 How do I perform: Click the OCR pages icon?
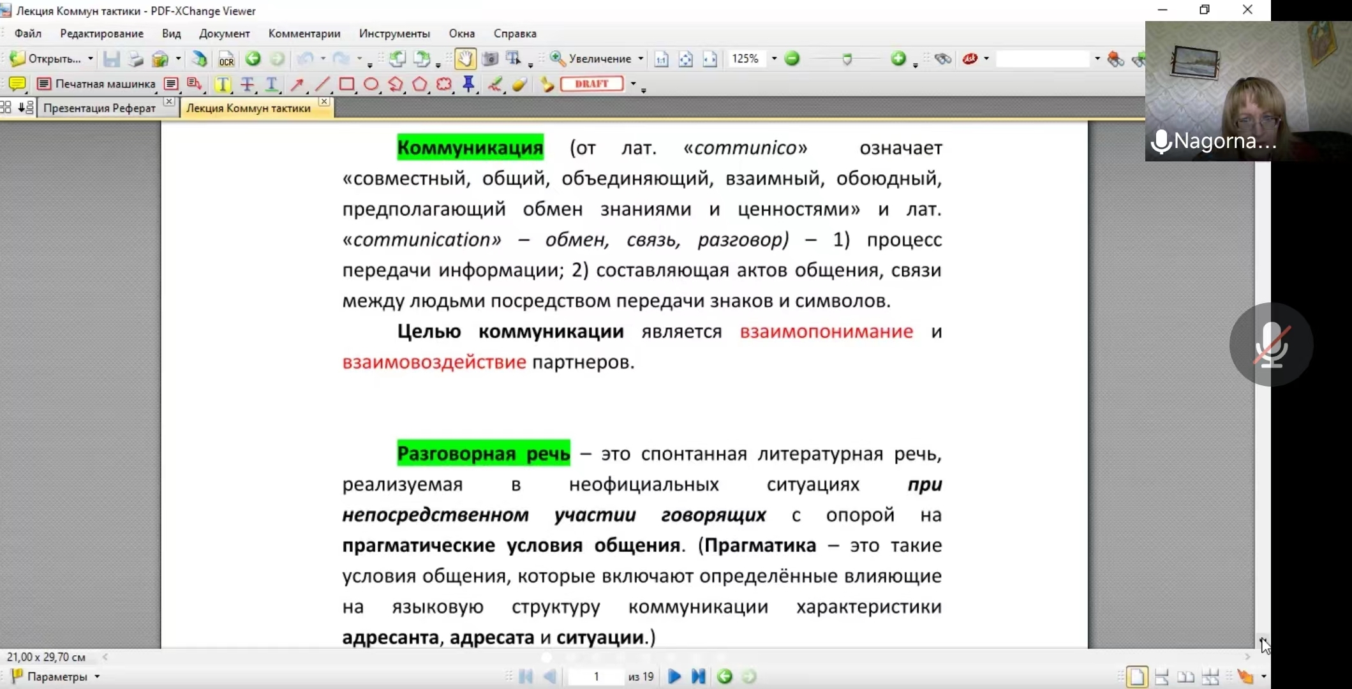click(227, 59)
